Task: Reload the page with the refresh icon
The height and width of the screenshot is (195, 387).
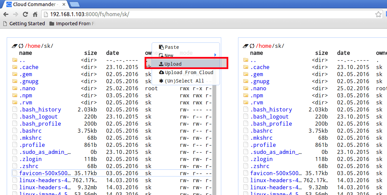Action: (x=25, y=14)
